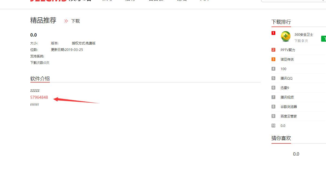This screenshot has width=326, height=171.
Task: Select 迅雷9 in the ranking list
Action: [x=285, y=88]
